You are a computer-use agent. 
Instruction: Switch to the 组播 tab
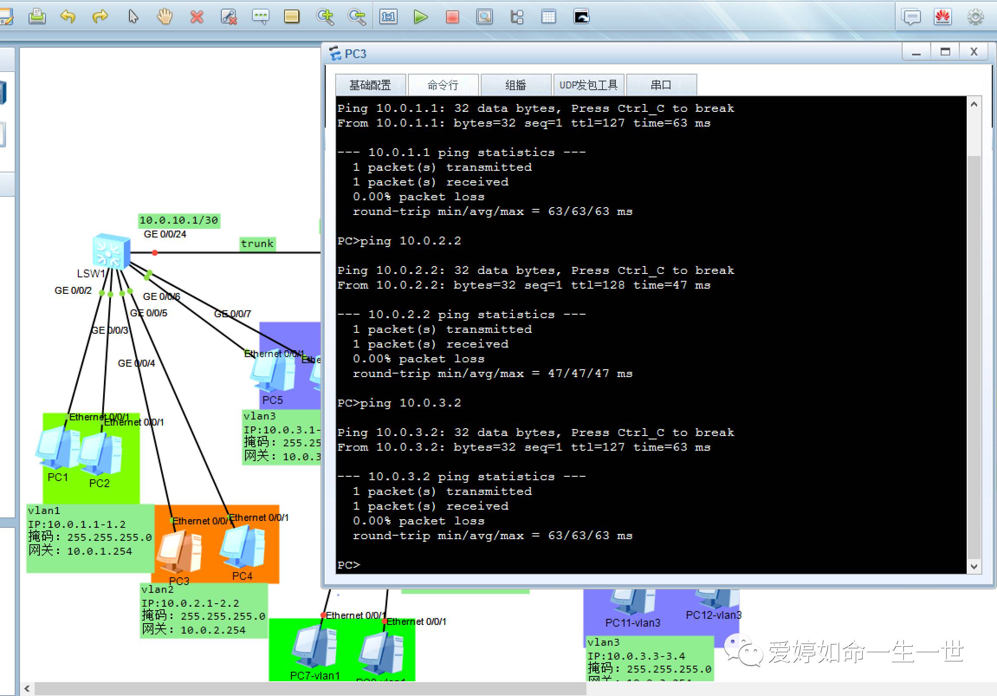[x=515, y=85]
